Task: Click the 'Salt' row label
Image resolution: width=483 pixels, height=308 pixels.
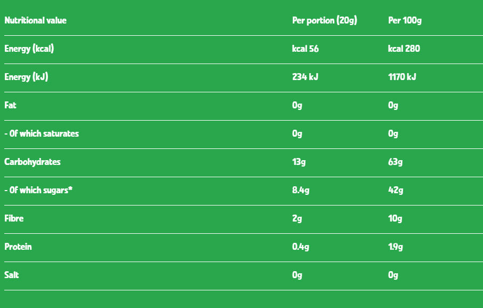Action: click(12, 275)
